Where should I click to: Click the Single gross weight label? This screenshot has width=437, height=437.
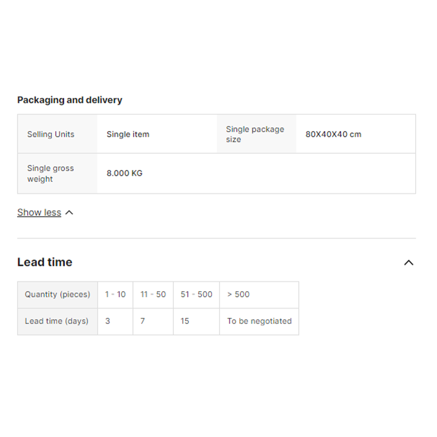50,174
